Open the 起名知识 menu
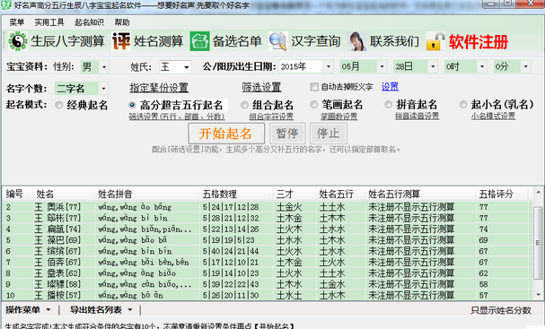Screen dimensions: 545x329 click(x=89, y=22)
